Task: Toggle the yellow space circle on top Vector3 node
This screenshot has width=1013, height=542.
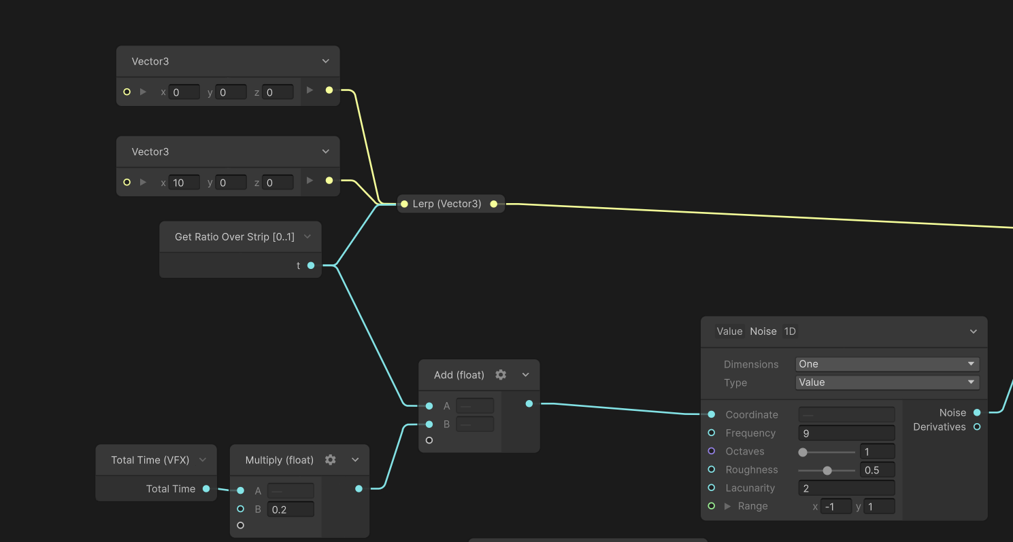Action: click(127, 92)
